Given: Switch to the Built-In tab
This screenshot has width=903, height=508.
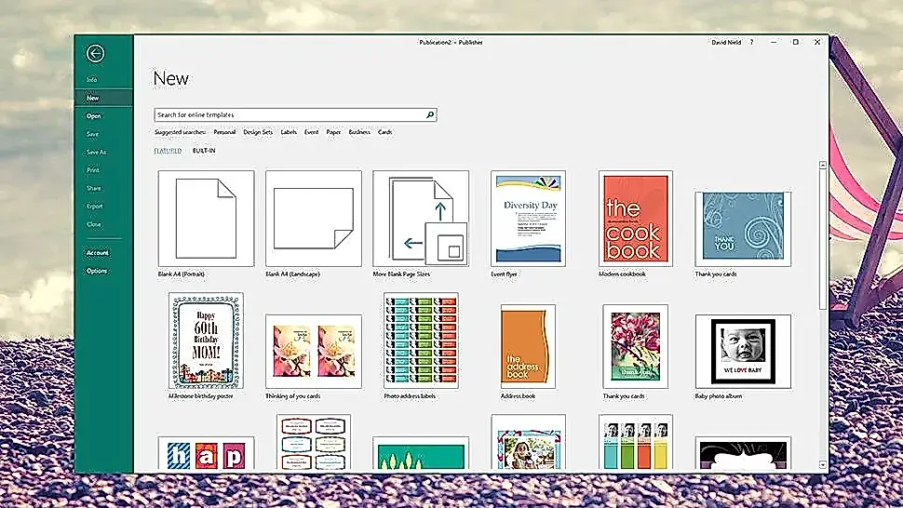Looking at the screenshot, I should (x=204, y=150).
